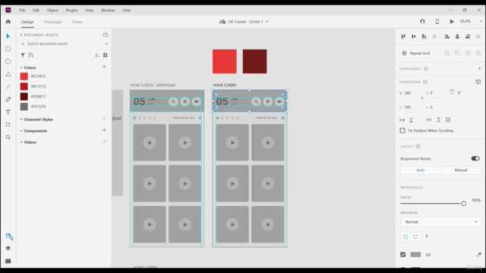Viewport: 486px width, 273px height.
Task: Uncheck the Fill checkbox
Action: 402,255
